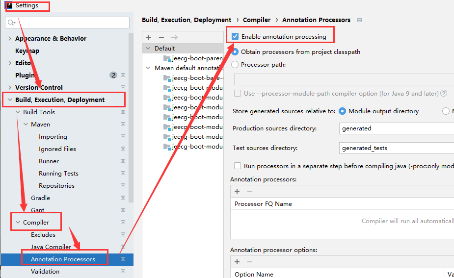Remove annotation processor option minus button

pyautogui.click(x=250, y=262)
